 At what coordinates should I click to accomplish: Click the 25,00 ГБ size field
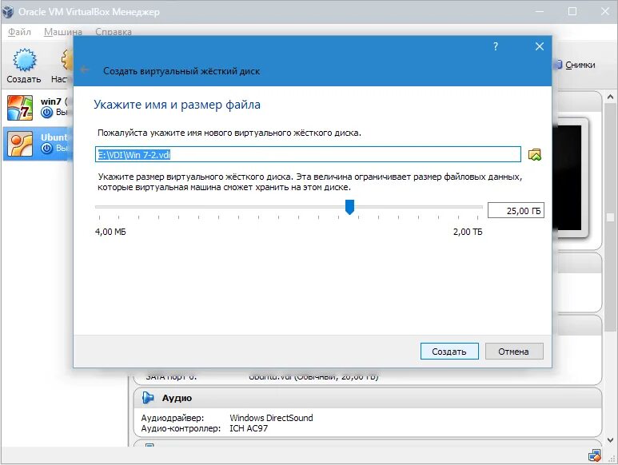(516, 210)
